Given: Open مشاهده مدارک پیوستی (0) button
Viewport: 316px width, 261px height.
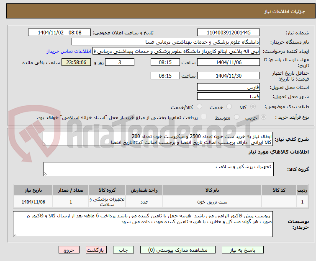Looking at the screenshot, I should click(178, 250).
